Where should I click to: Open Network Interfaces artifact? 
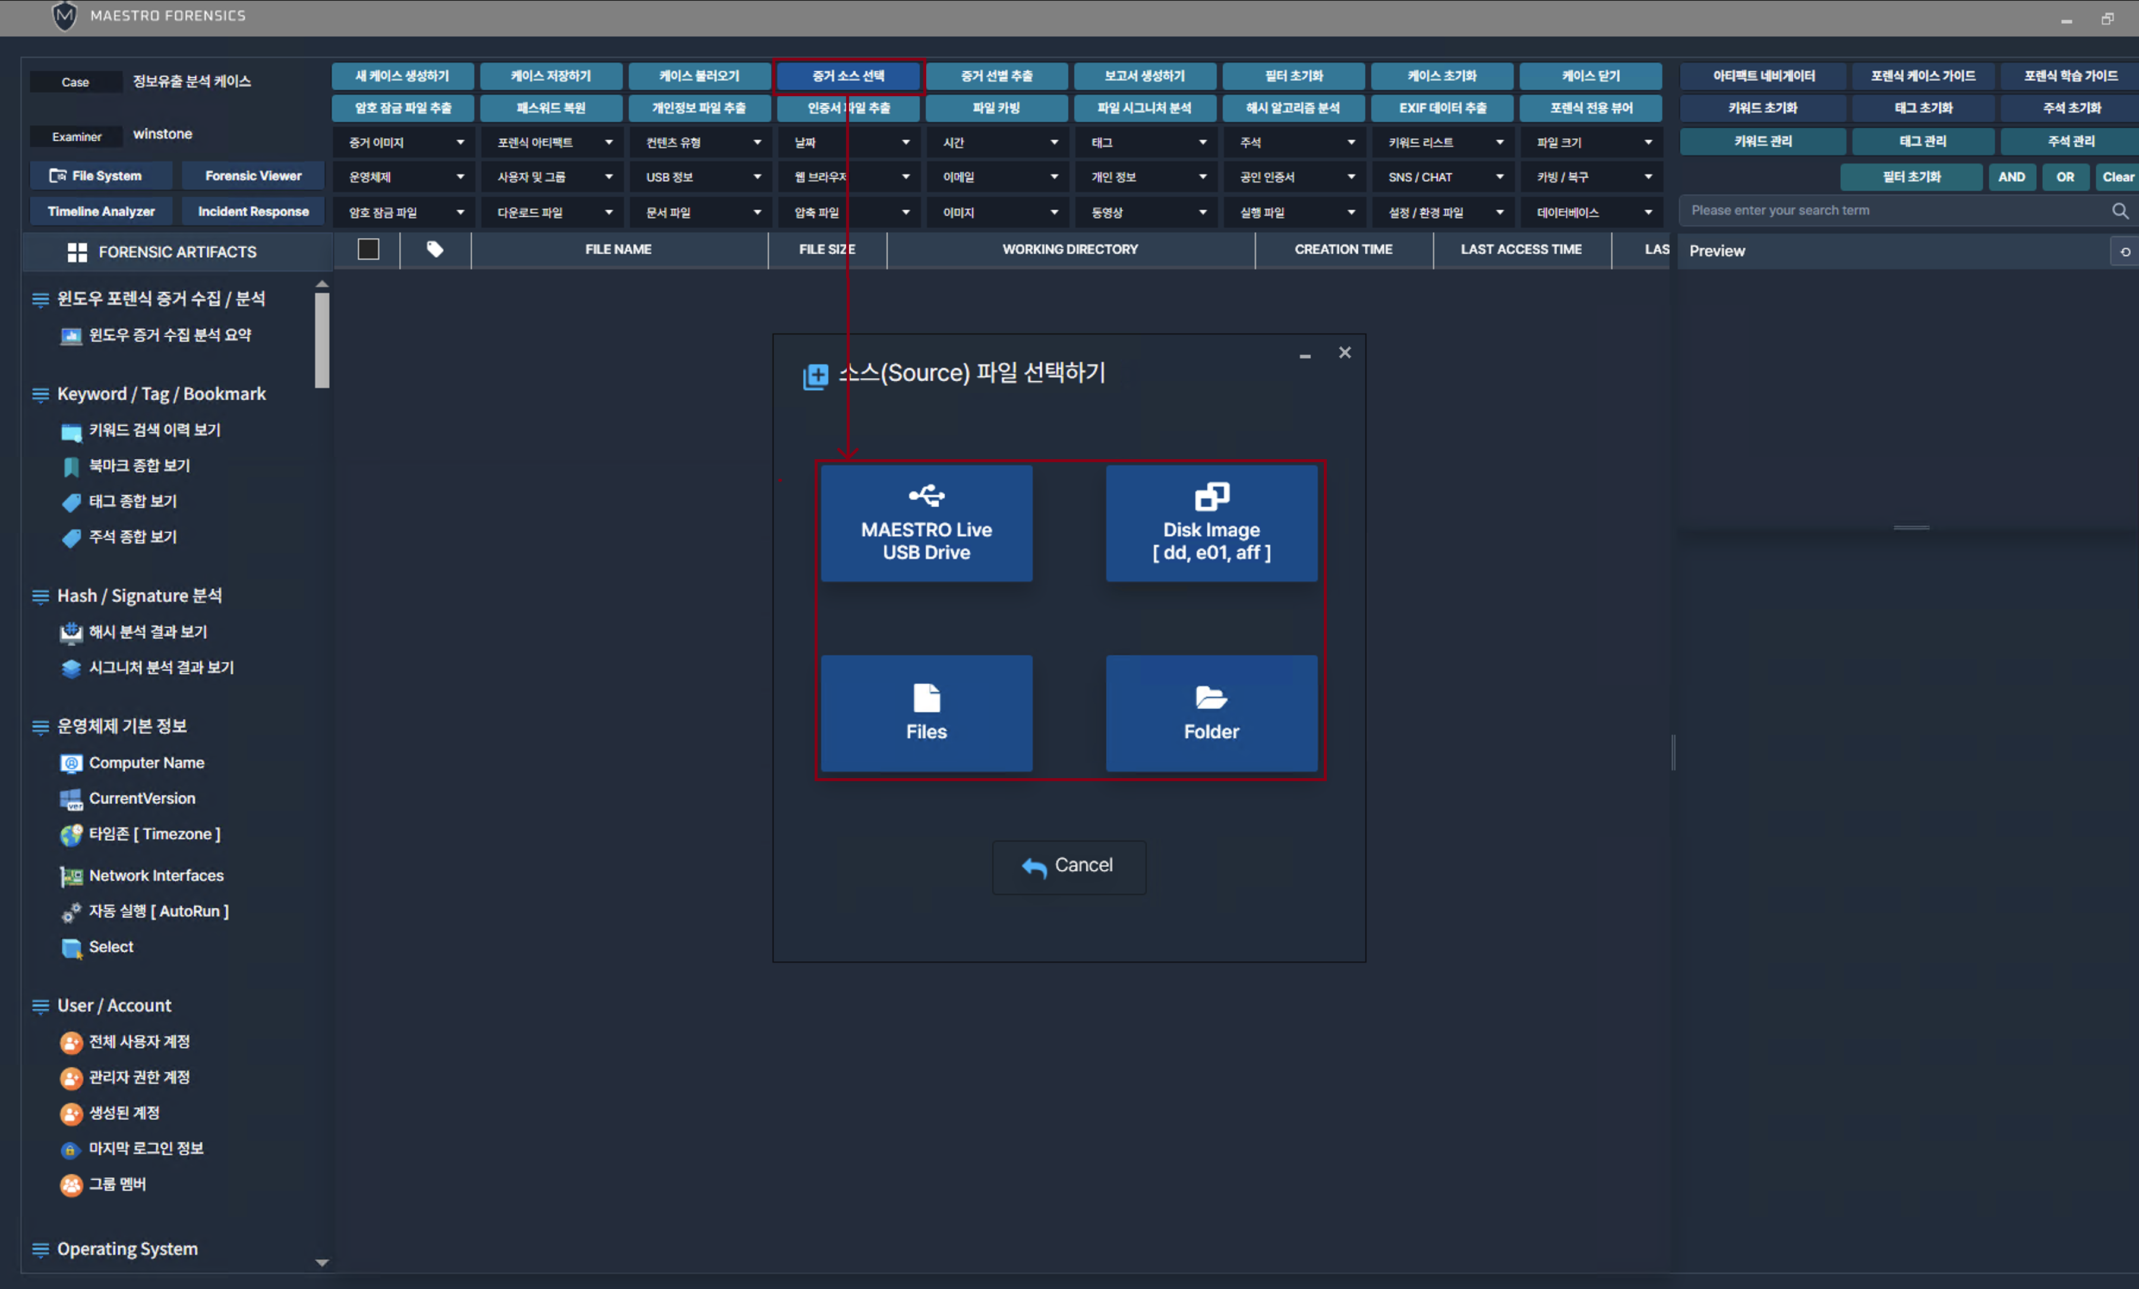(x=156, y=875)
